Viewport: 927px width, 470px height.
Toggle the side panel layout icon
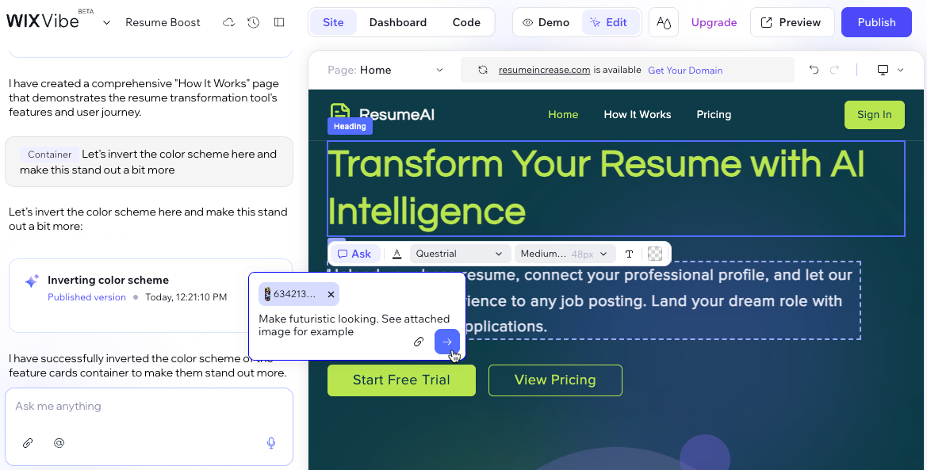[x=279, y=22]
